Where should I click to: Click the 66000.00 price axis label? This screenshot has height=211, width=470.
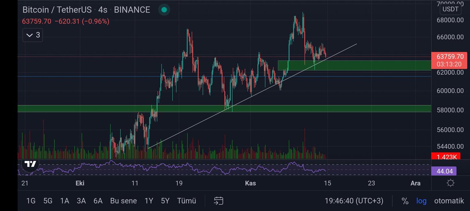[451, 38]
